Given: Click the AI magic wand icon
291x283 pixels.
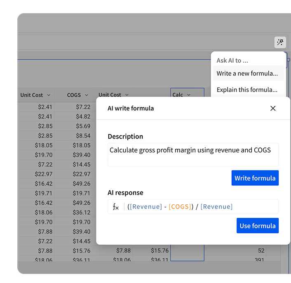Looking at the screenshot, I should tap(280, 42).
